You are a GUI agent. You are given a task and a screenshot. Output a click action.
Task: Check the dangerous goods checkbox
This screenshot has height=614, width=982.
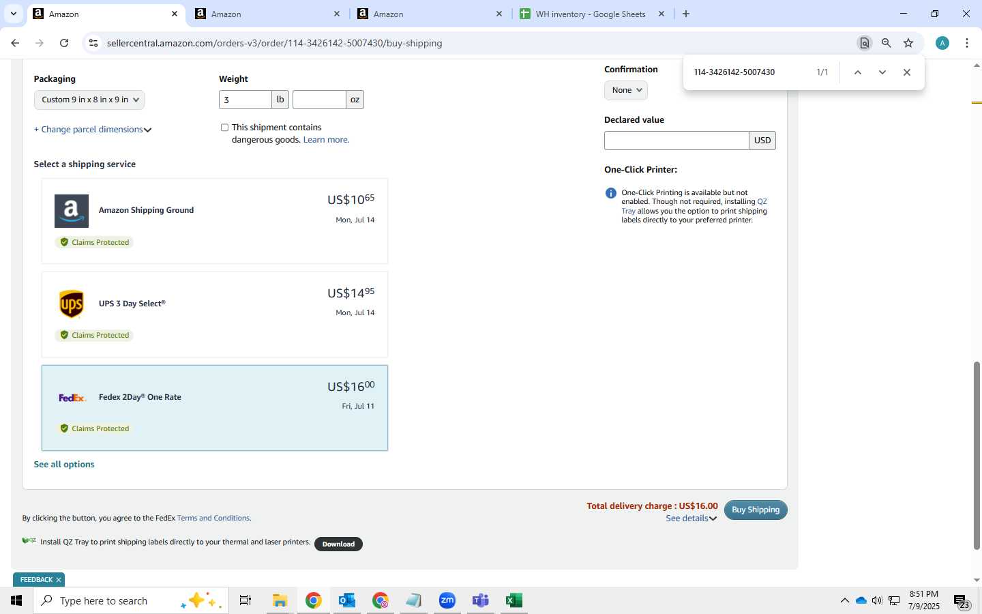(x=224, y=128)
